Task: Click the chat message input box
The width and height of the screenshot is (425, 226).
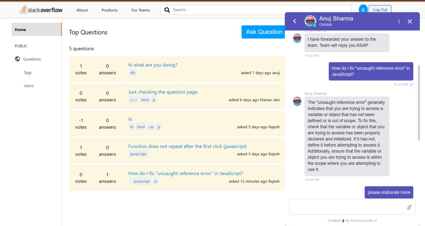Action: pos(347,207)
